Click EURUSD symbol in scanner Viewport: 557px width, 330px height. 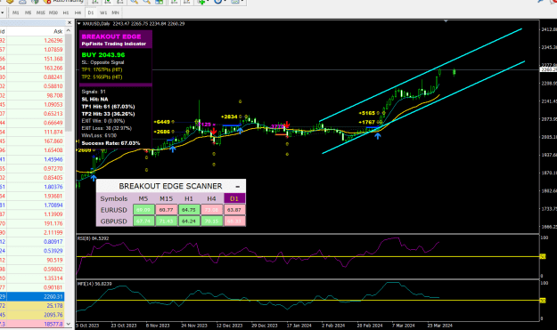pos(114,210)
